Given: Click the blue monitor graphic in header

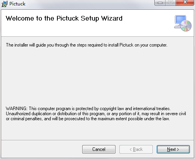Looking at the screenshot, I should tap(180, 20).
